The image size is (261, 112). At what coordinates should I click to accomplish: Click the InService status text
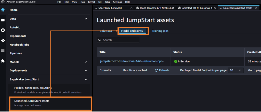[x=184, y=61]
